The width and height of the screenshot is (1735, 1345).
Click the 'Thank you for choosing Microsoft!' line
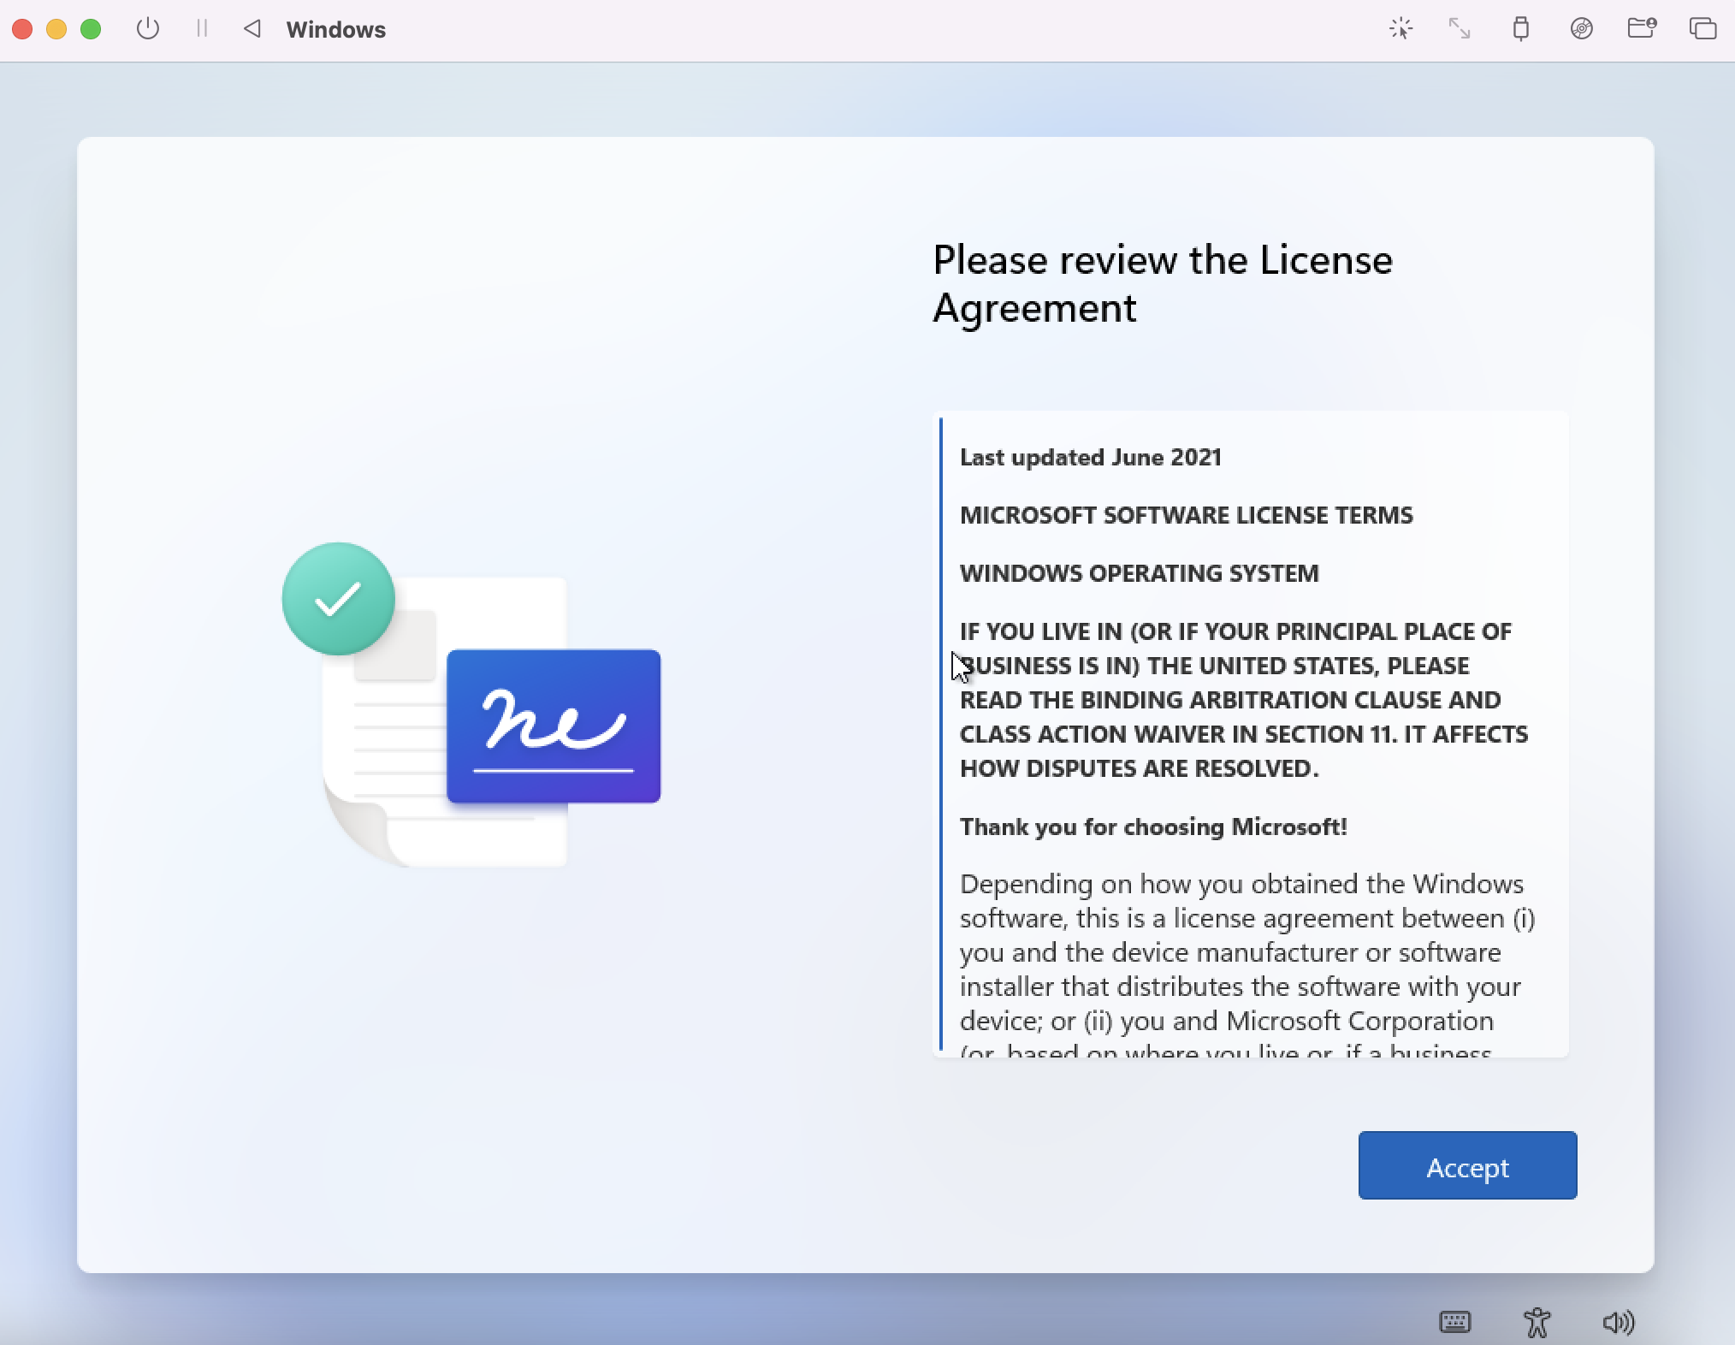point(1153,827)
